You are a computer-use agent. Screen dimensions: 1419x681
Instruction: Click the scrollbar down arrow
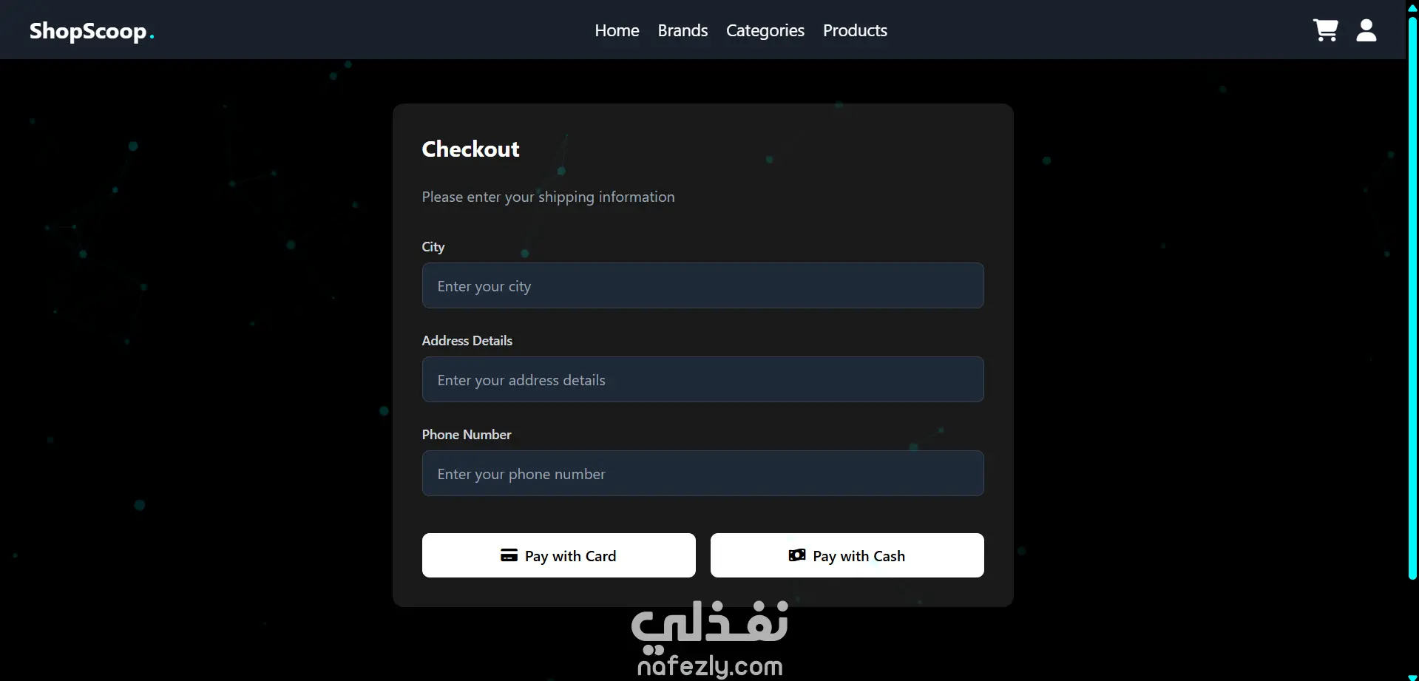[1412, 676]
